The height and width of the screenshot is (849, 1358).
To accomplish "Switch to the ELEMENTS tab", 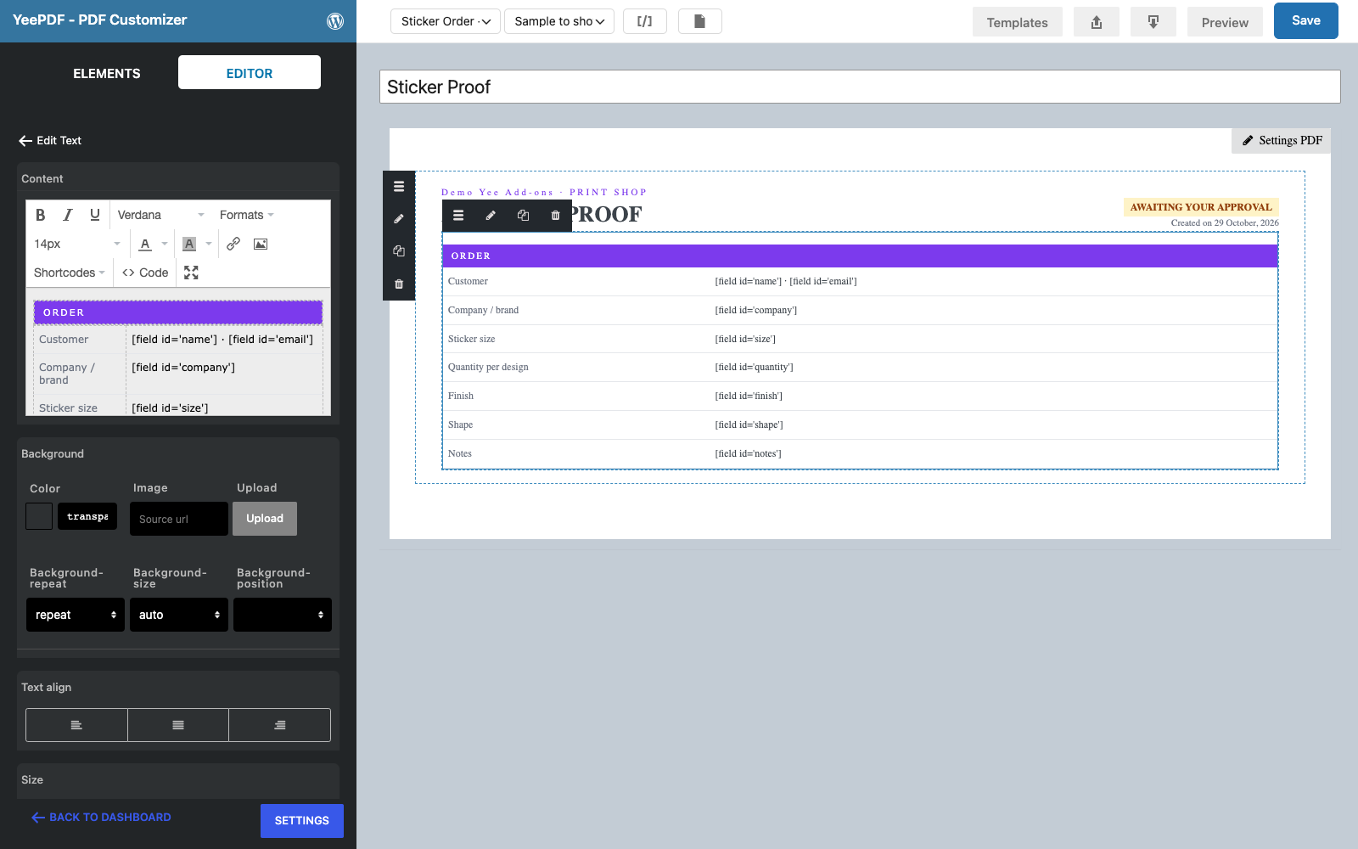I will point(107,73).
